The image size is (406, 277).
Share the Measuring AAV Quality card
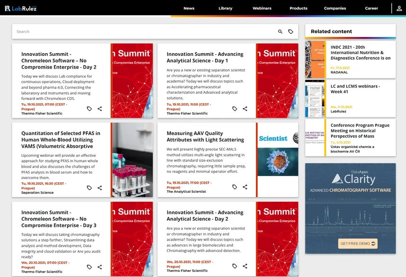[245, 187]
